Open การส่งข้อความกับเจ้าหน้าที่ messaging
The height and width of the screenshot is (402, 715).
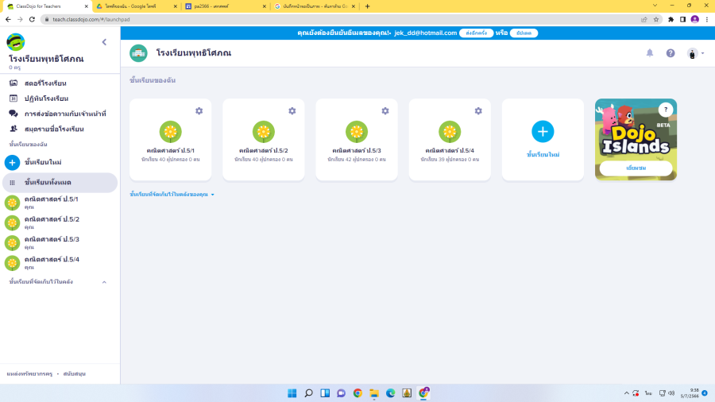pyautogui.click(x=65, y=114)
